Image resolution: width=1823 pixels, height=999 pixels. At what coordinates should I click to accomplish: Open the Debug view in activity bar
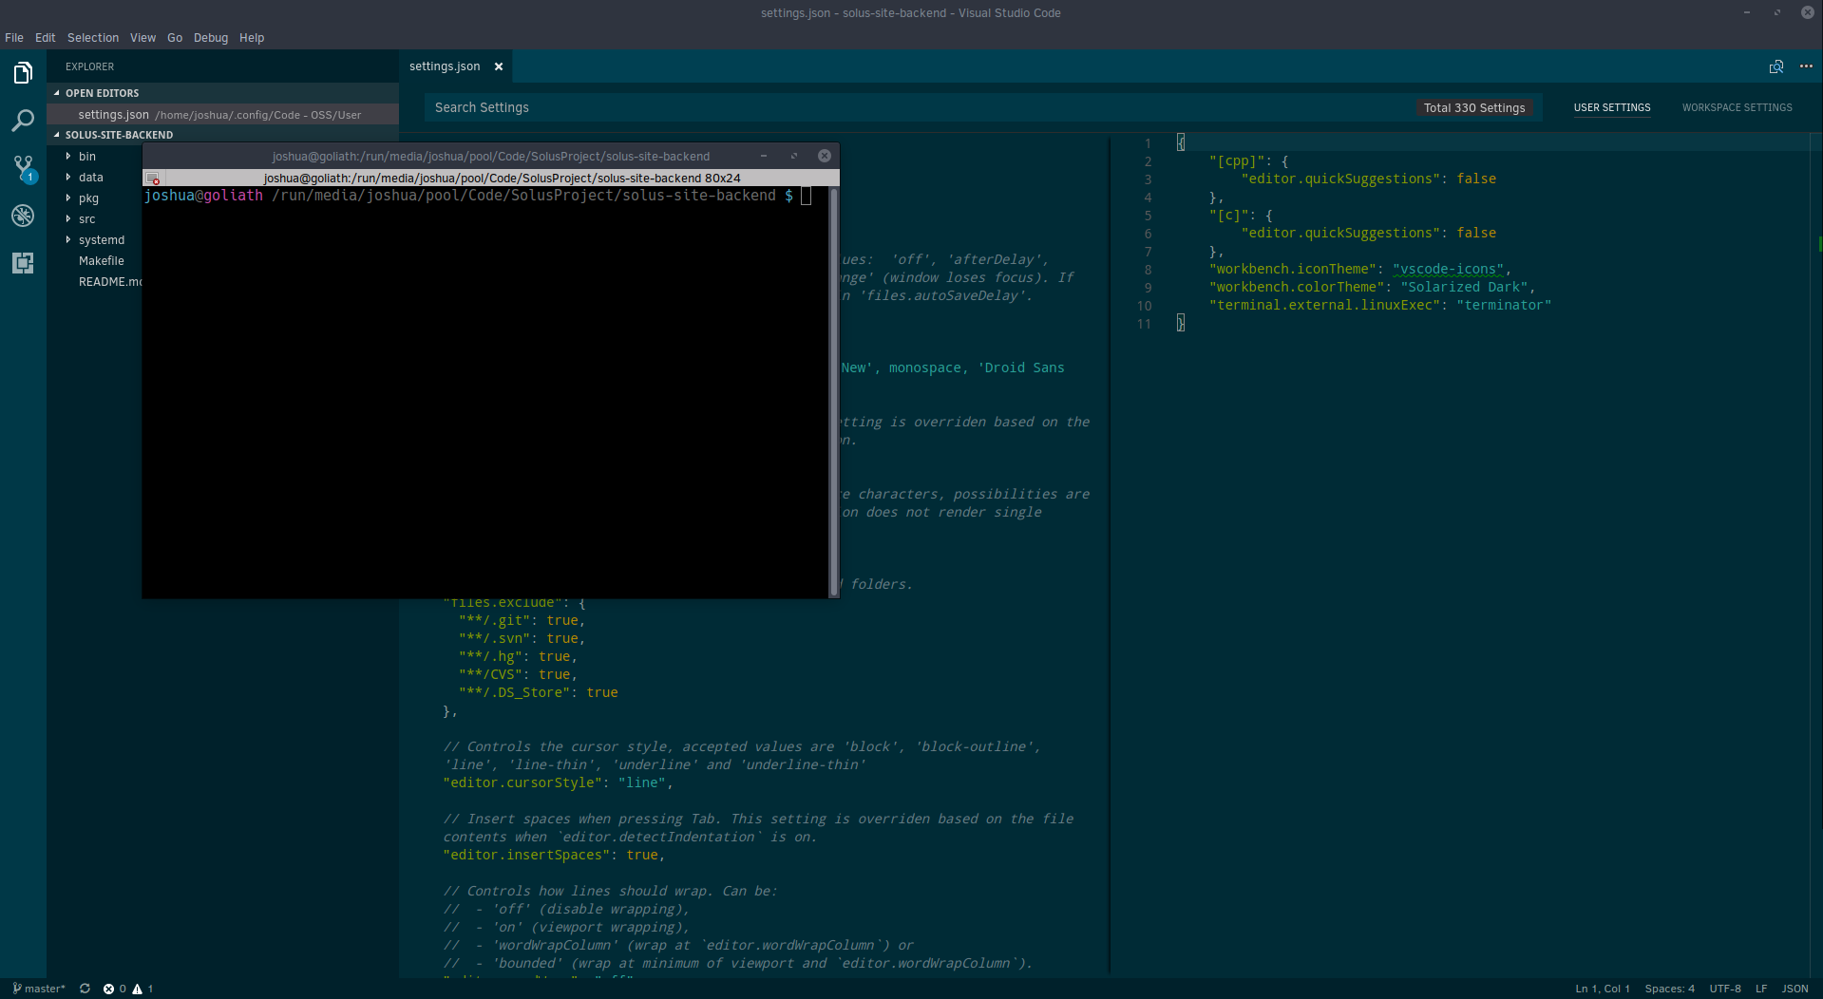23,216
